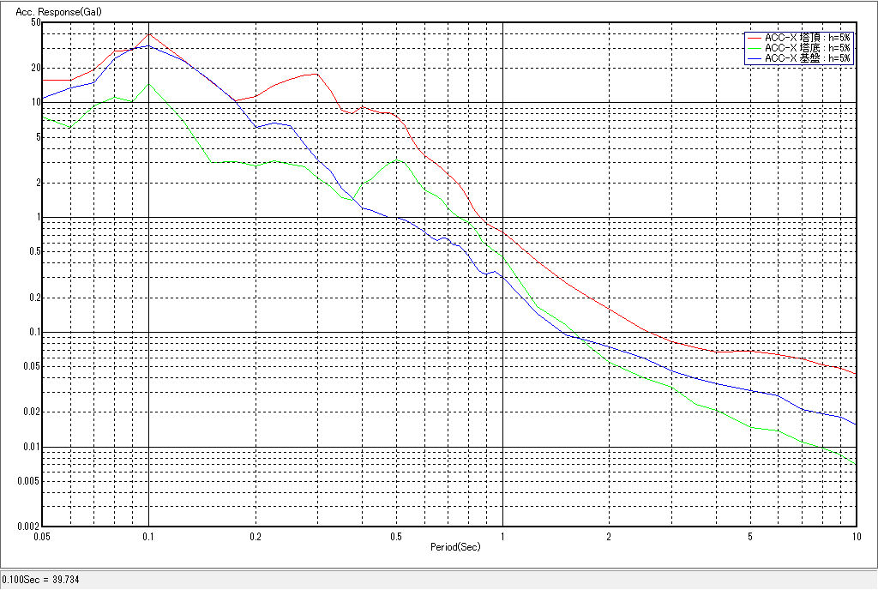This screenshot has width=878, height=590.
Task: Click the period axis tick label 2
Action: pyautogui.click(x=609, y=535)
